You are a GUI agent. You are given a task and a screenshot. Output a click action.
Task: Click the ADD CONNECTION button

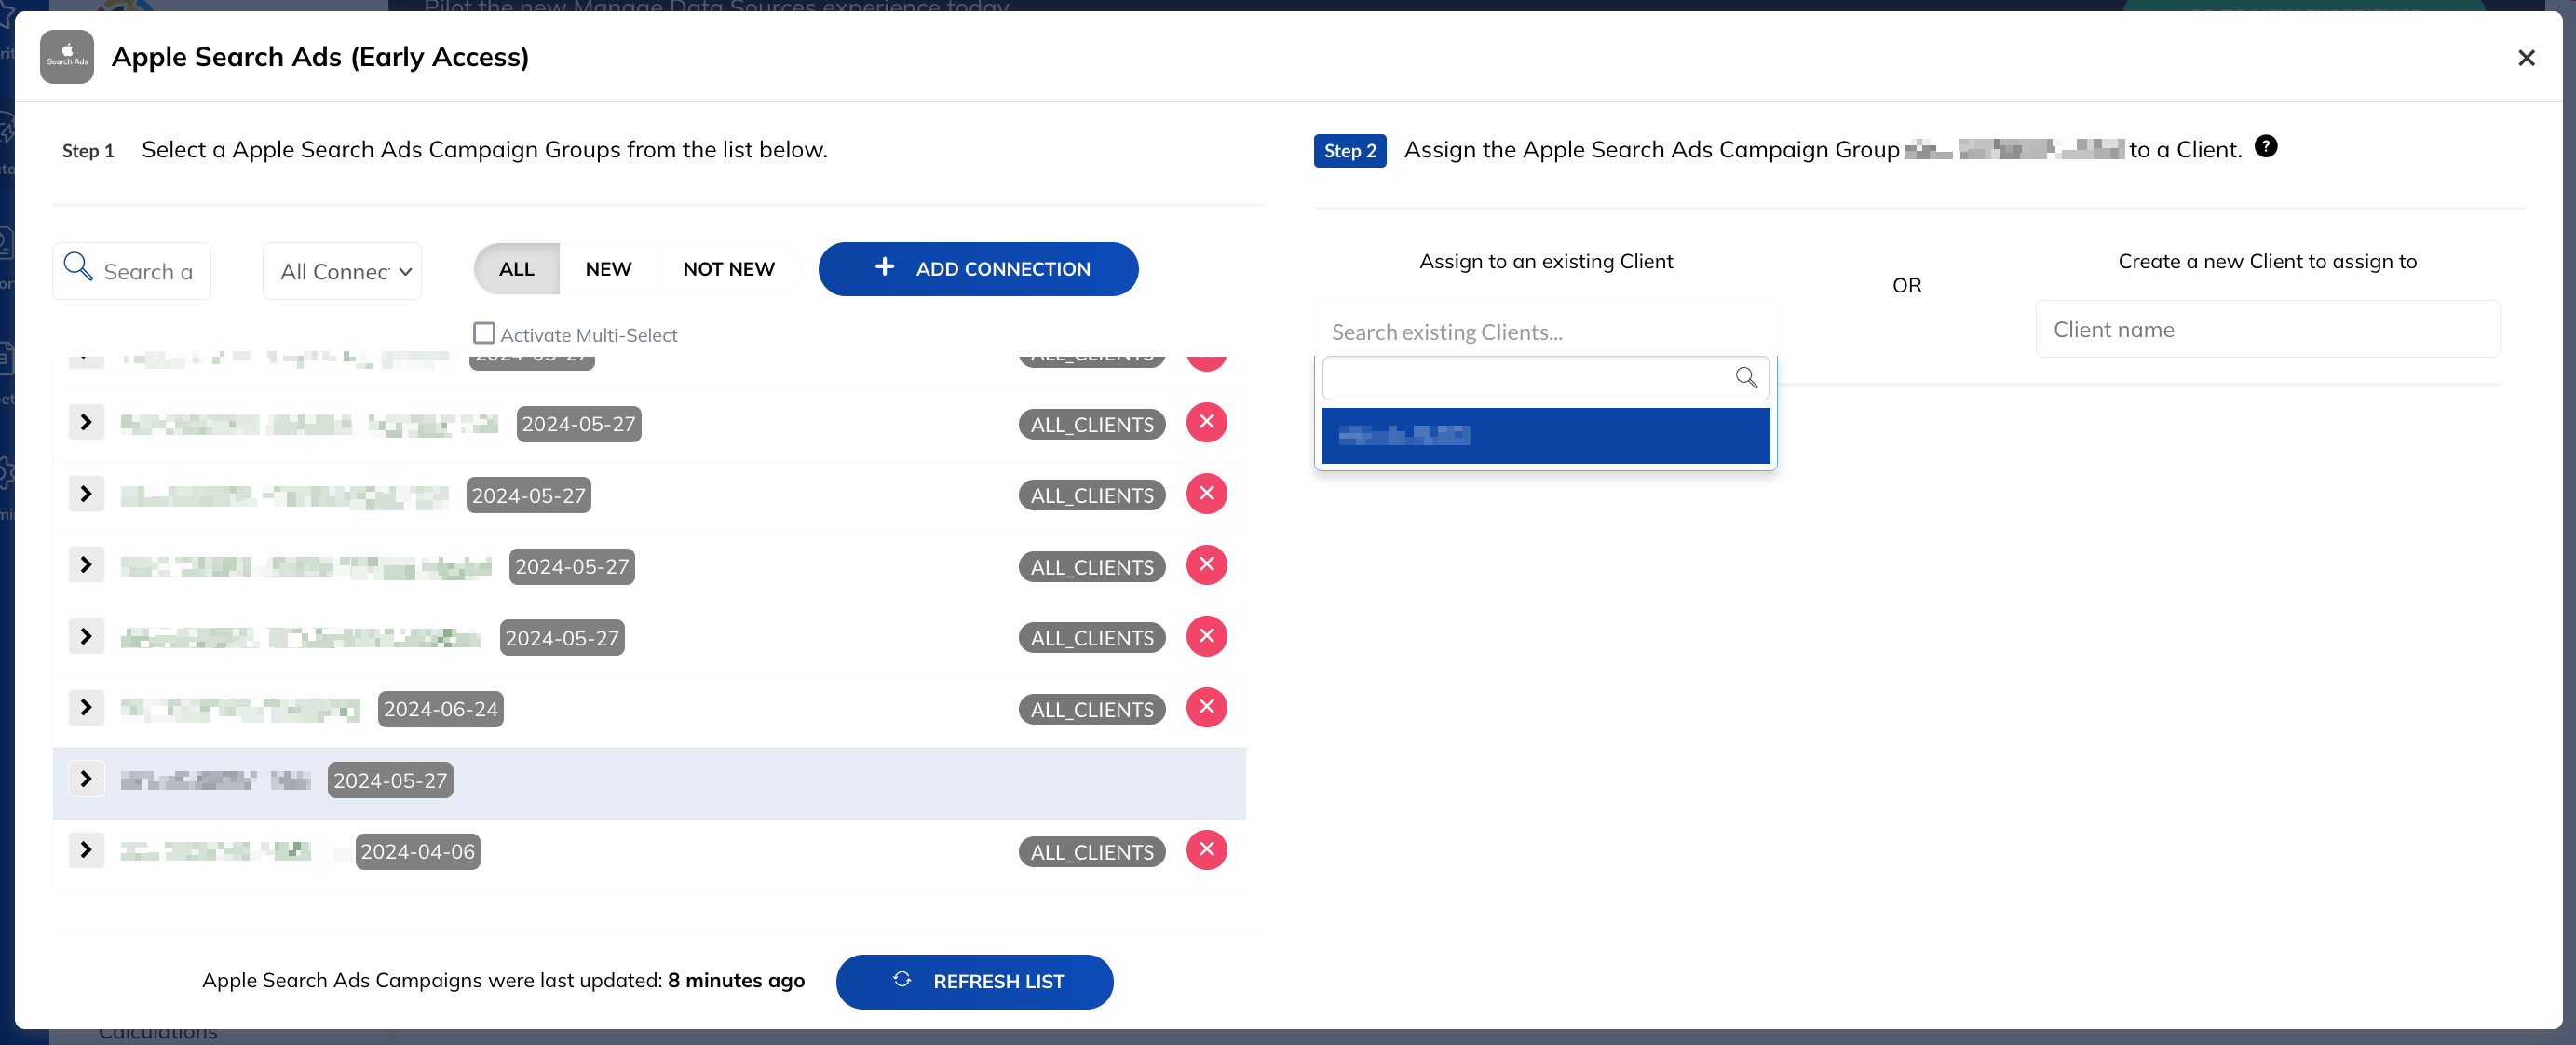point(978,269)
